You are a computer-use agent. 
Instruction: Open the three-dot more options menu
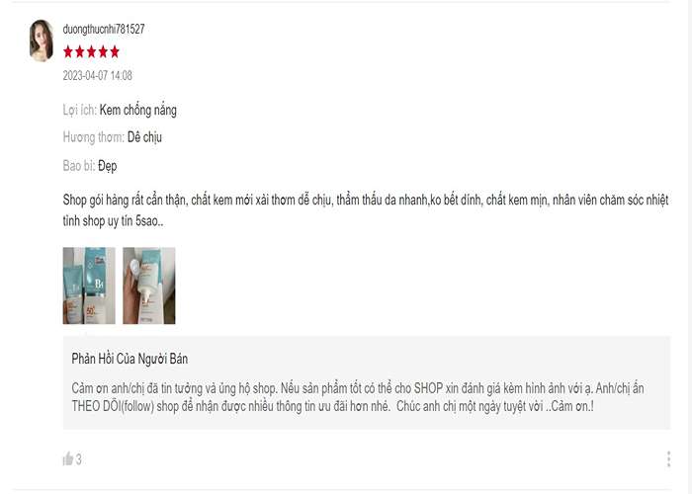pyautogui.click(x=669, y=459)
